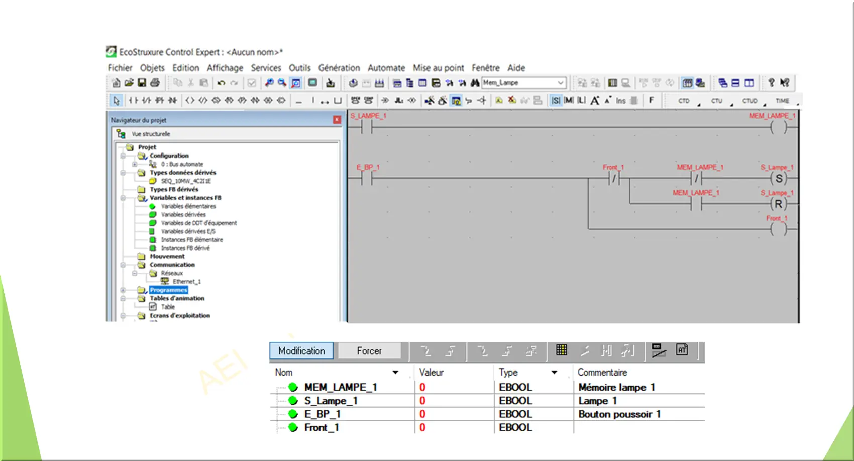The image size is (854, 461).
Task: Open the Mise au point menu
Action: 439,68
